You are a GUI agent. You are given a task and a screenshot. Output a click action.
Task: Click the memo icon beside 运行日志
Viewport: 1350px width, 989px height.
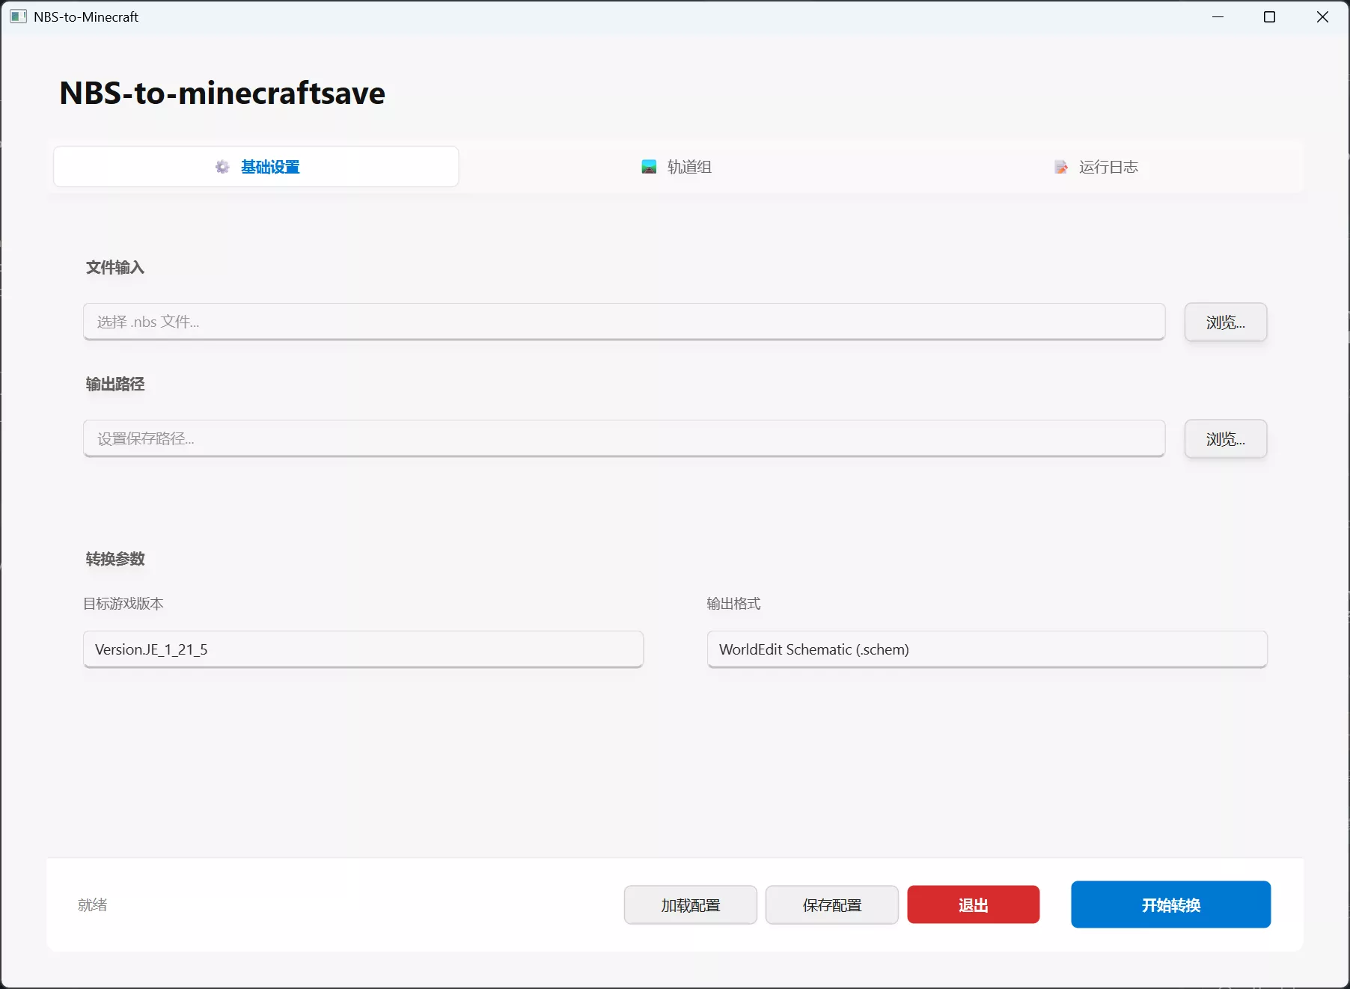(x=1061, y=167)
